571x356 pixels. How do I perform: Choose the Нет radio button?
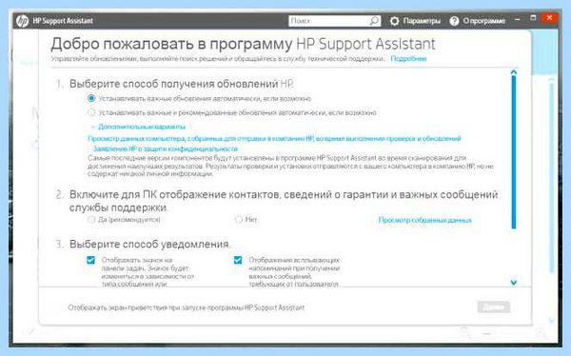point(239,219)
